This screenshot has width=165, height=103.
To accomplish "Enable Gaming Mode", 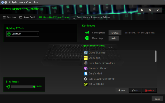I will point(115,33).
